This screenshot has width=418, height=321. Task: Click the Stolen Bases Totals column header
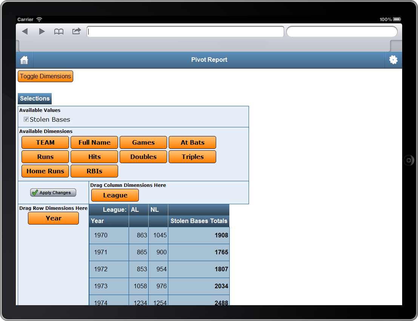199,221
